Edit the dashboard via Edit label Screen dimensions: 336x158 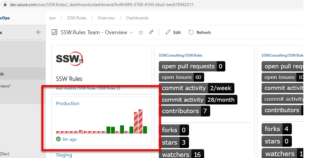177,32
